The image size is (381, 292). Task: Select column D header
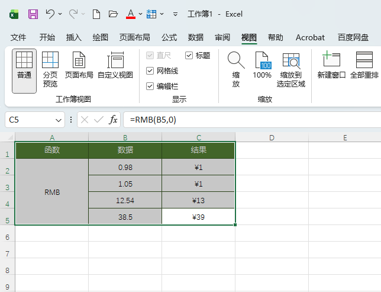(272, 137)
